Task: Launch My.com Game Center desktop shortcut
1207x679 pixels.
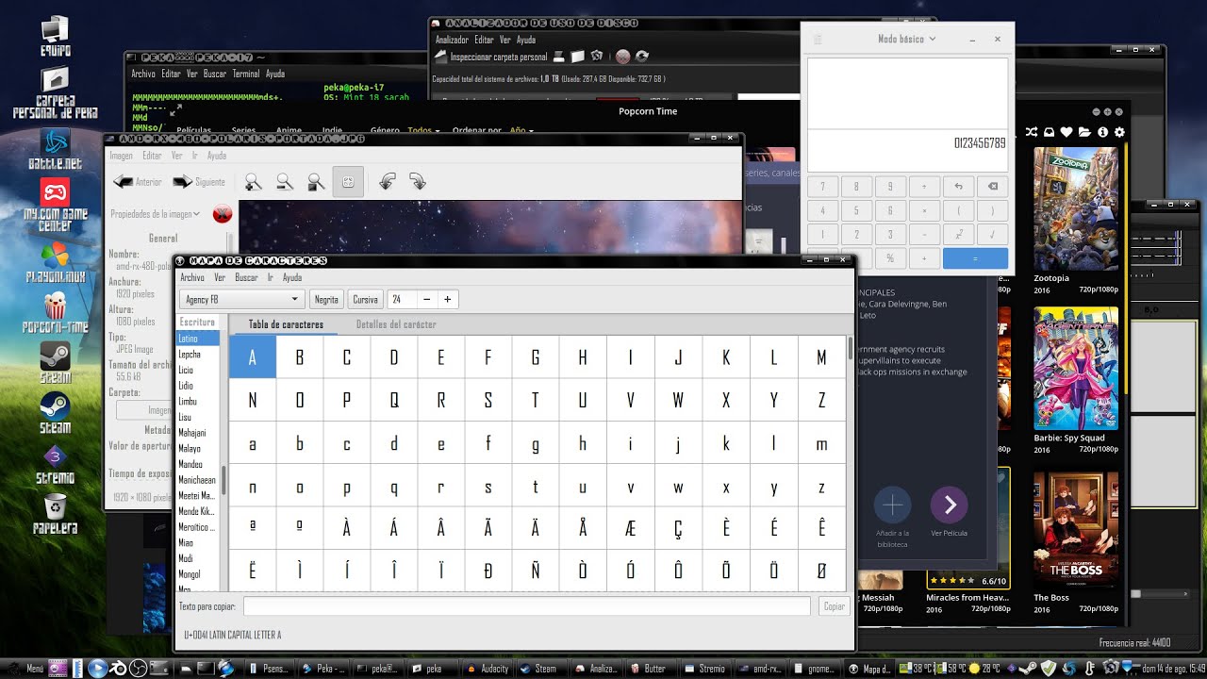Action: click(x=55, y=205)
